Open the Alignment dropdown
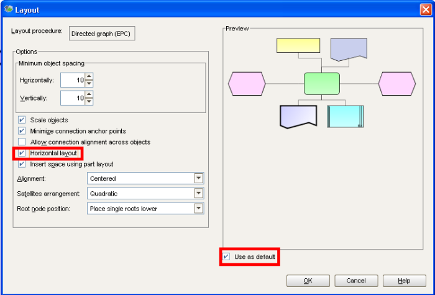Image resolution: width=435 pixels, height=295 pixels. 199,178
